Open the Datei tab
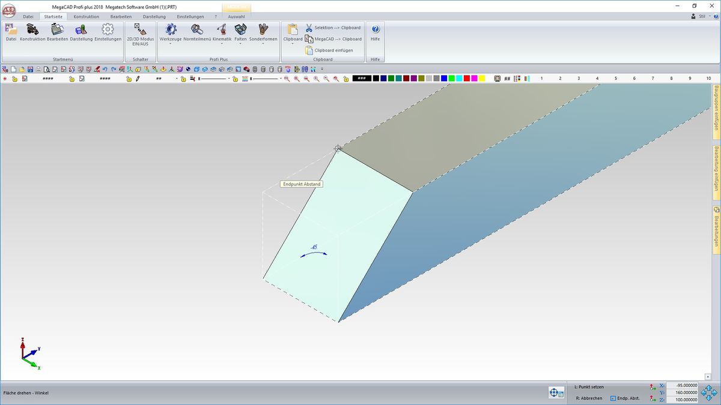This screenshot has height=405, width=721. pos(28,17)
